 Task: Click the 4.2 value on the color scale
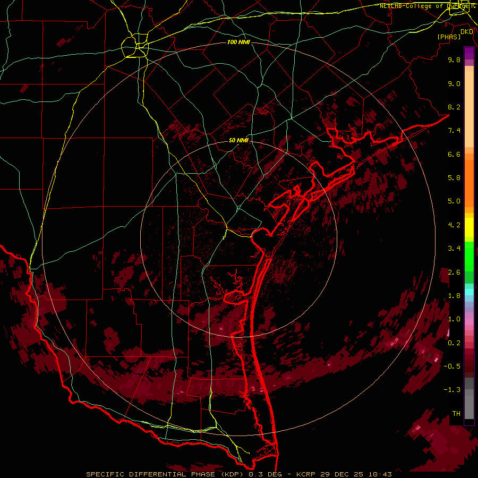pos(454,225)
